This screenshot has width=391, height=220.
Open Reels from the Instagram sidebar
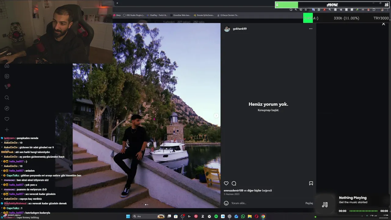7,76
